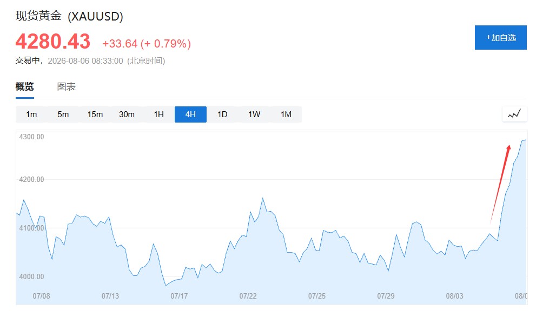Select the 概览 tab
Screen dimensions: 536x311
click(25, 87)
